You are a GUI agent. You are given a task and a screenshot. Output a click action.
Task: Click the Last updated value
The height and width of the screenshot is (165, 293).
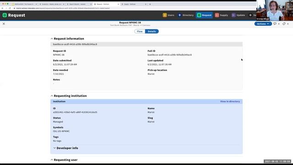click(x=160, y=64)
